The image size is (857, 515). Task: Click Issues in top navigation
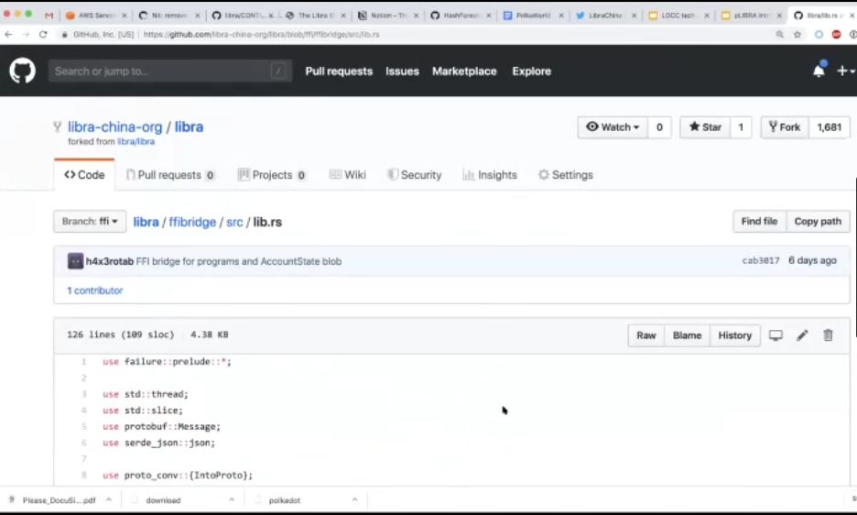(402, 71)
